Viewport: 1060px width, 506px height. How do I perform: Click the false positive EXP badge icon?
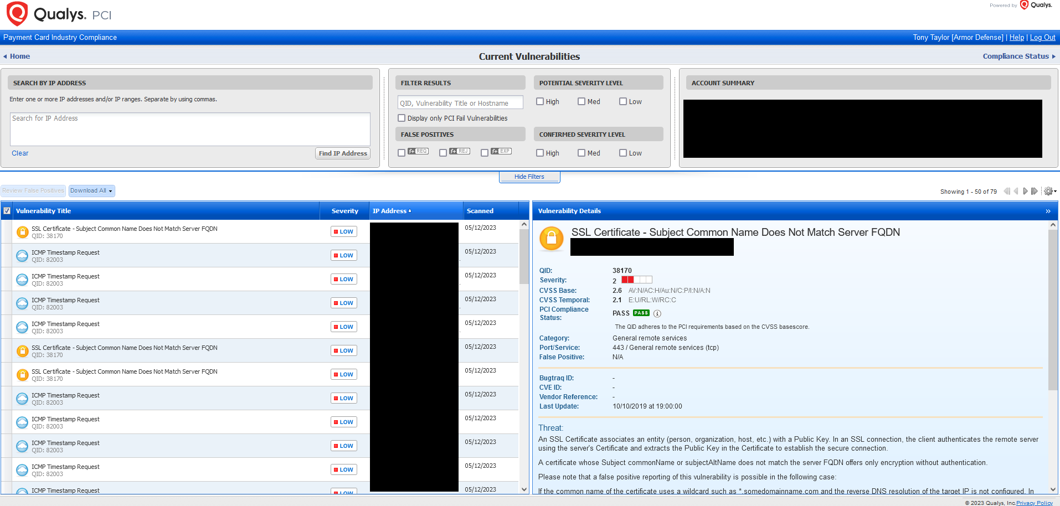501,151
